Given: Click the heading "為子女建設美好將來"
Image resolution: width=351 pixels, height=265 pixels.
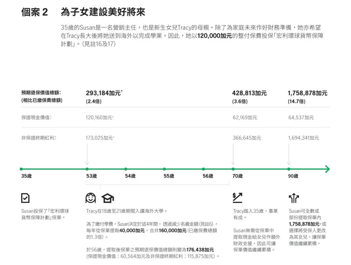Looking at the screenshot, I should pos(103,12).
